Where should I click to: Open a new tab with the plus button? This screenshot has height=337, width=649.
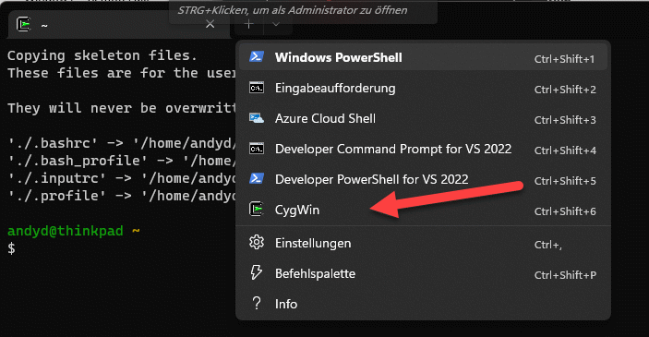pyautogui.click(x=248, y=24)
